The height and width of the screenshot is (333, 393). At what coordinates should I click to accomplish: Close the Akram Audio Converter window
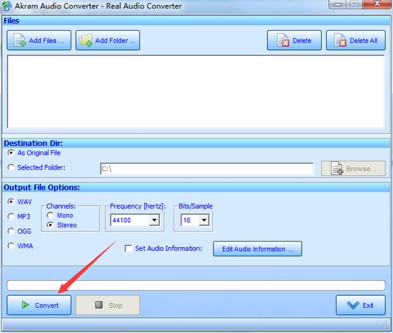click(x=377, y=4)
